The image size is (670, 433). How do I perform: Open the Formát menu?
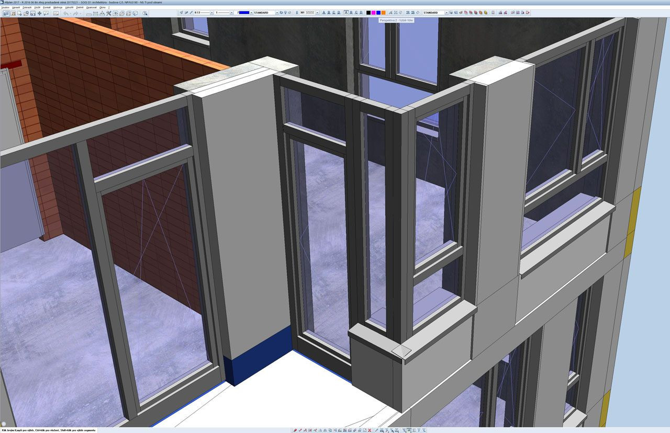tap(47, 7)
